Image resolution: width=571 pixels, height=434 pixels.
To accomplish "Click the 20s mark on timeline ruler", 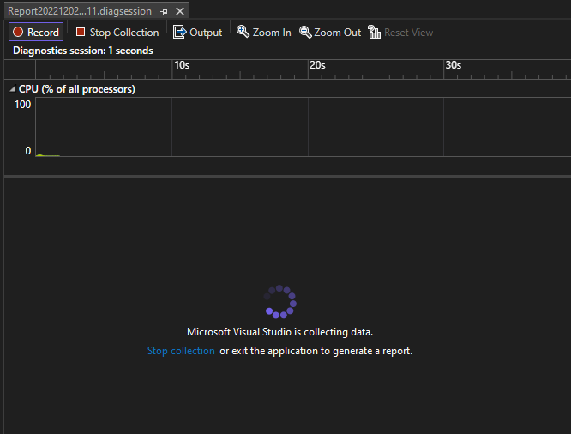I will [x=317, y=65].
